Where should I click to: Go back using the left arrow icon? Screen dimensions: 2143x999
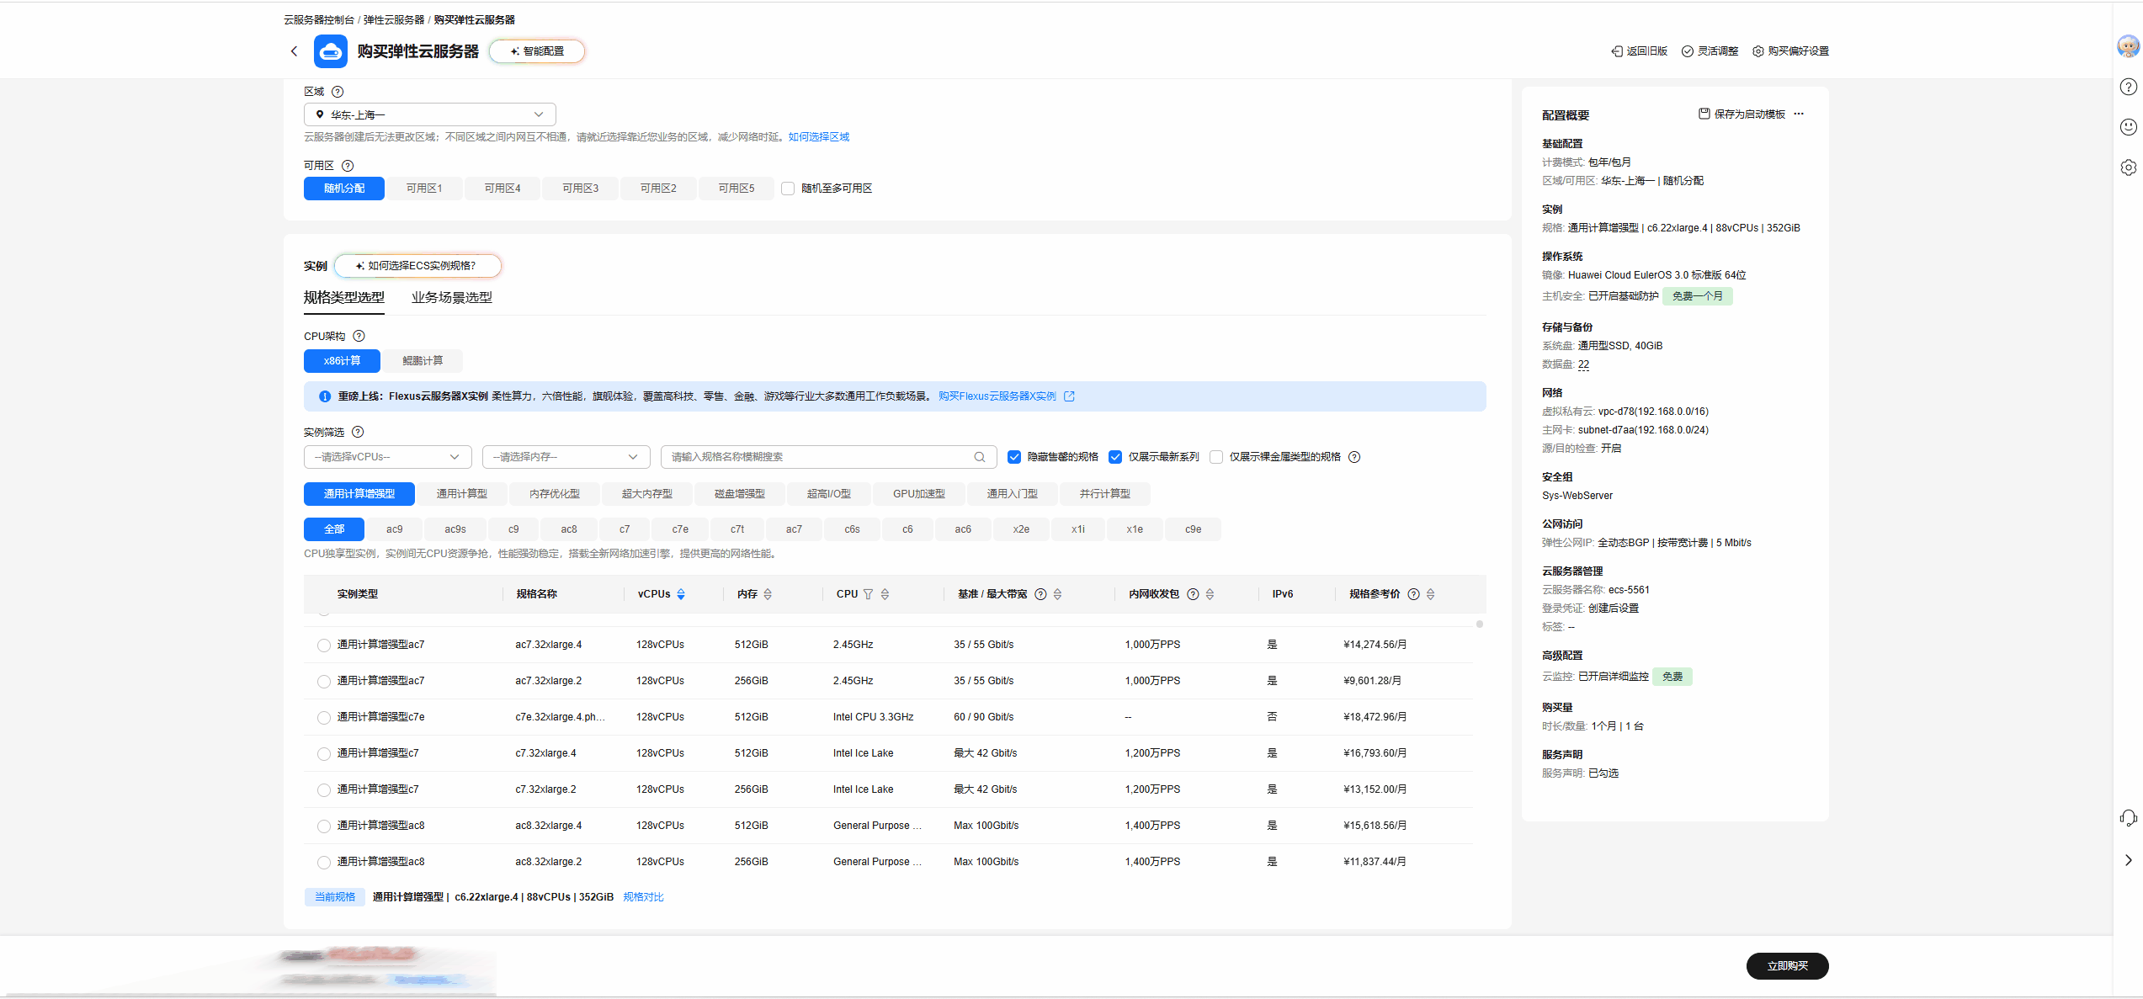tap(294, 51)
